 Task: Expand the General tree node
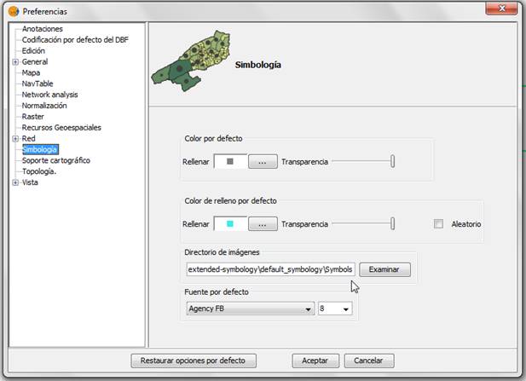pyautogui.click(x=15, y=62)
